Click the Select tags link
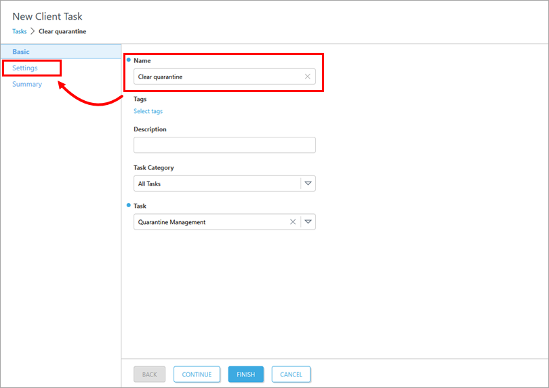 [x=148, y=111]
